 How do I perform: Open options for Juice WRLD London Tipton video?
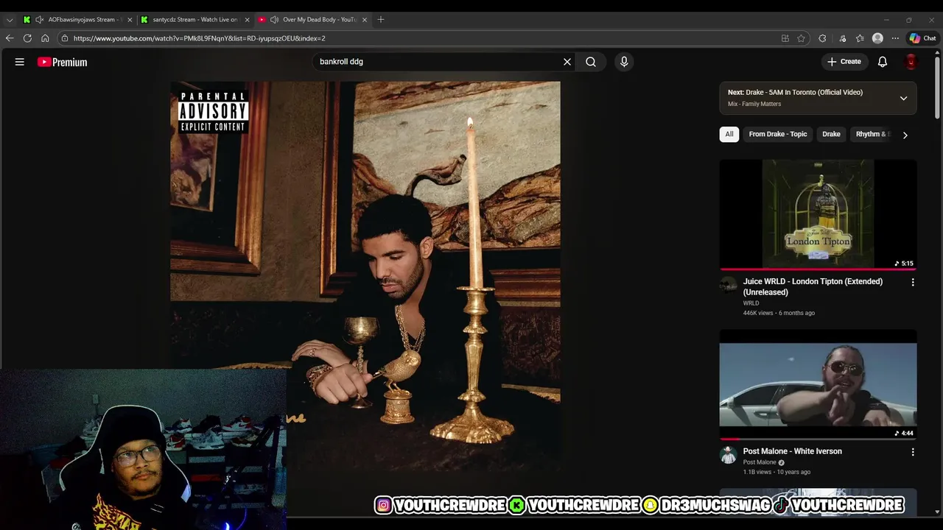point(913,282)
